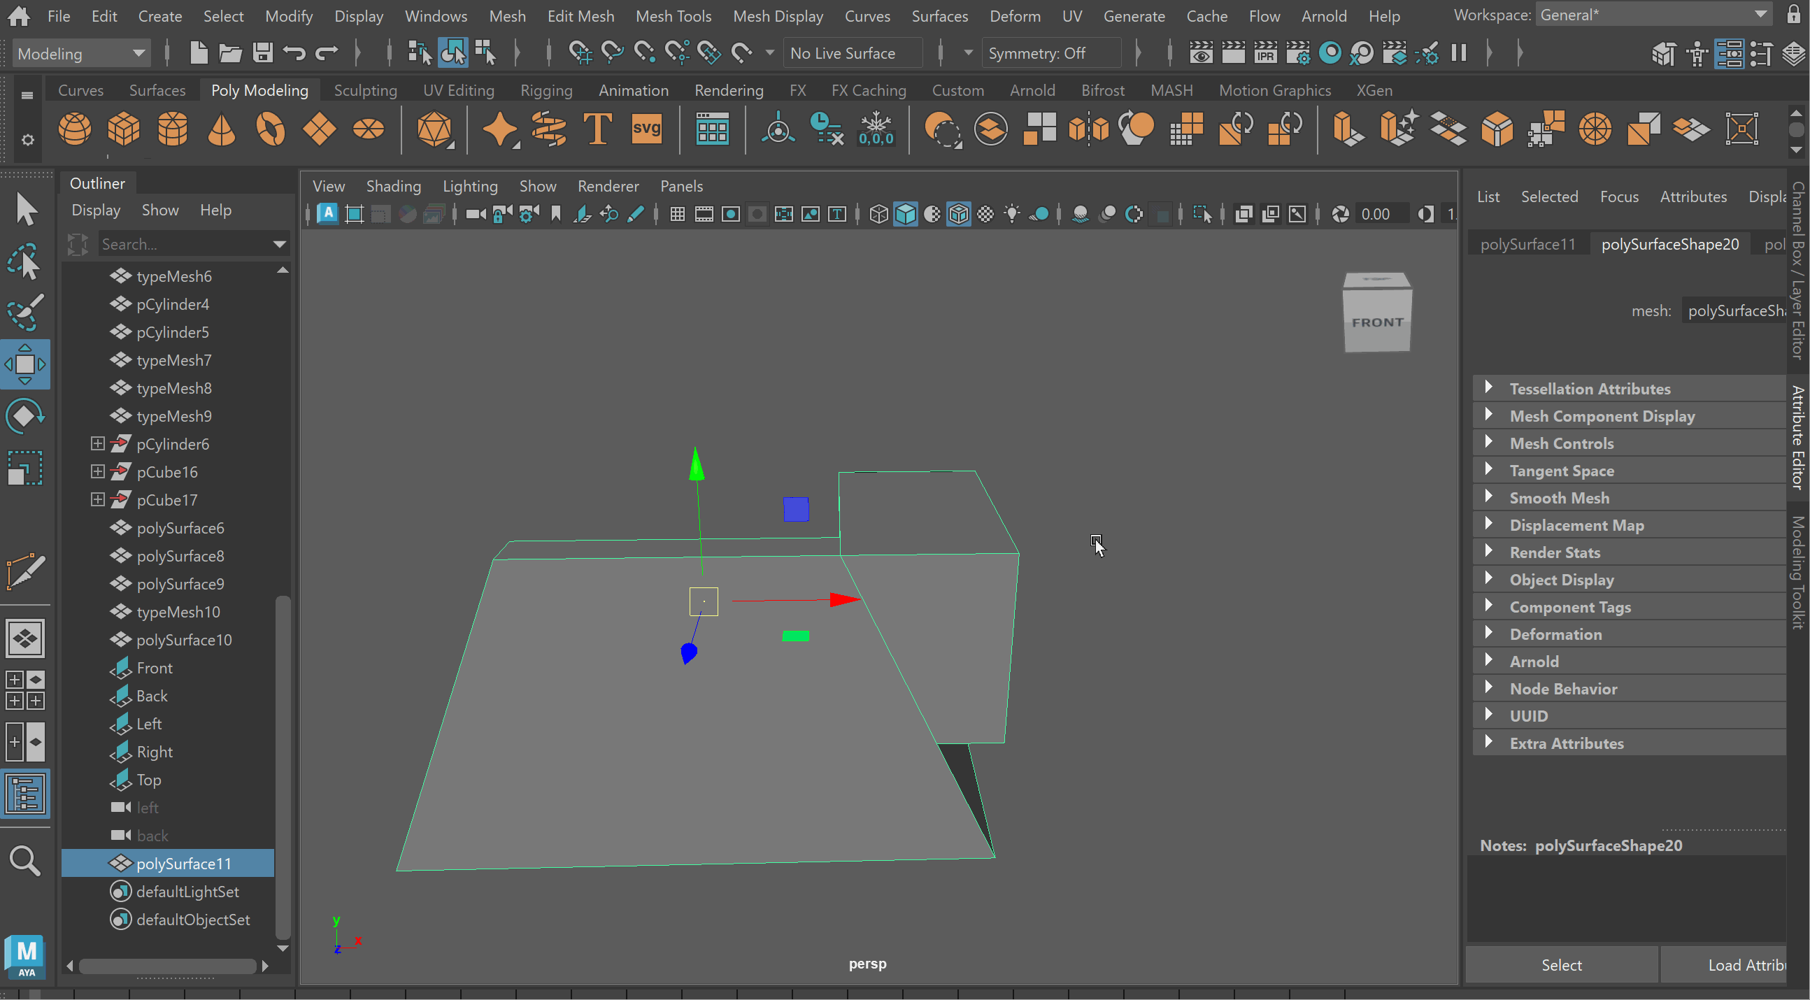Toggle textured display in viewport toolbar
Viewport: 1810px width, 1000px height.
click(985, 215)
